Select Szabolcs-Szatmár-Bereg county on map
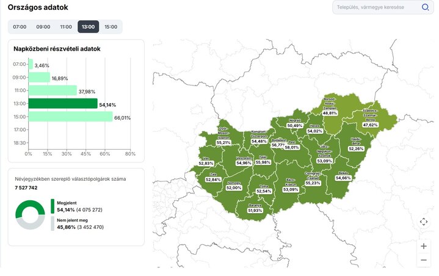 (371, 117)
